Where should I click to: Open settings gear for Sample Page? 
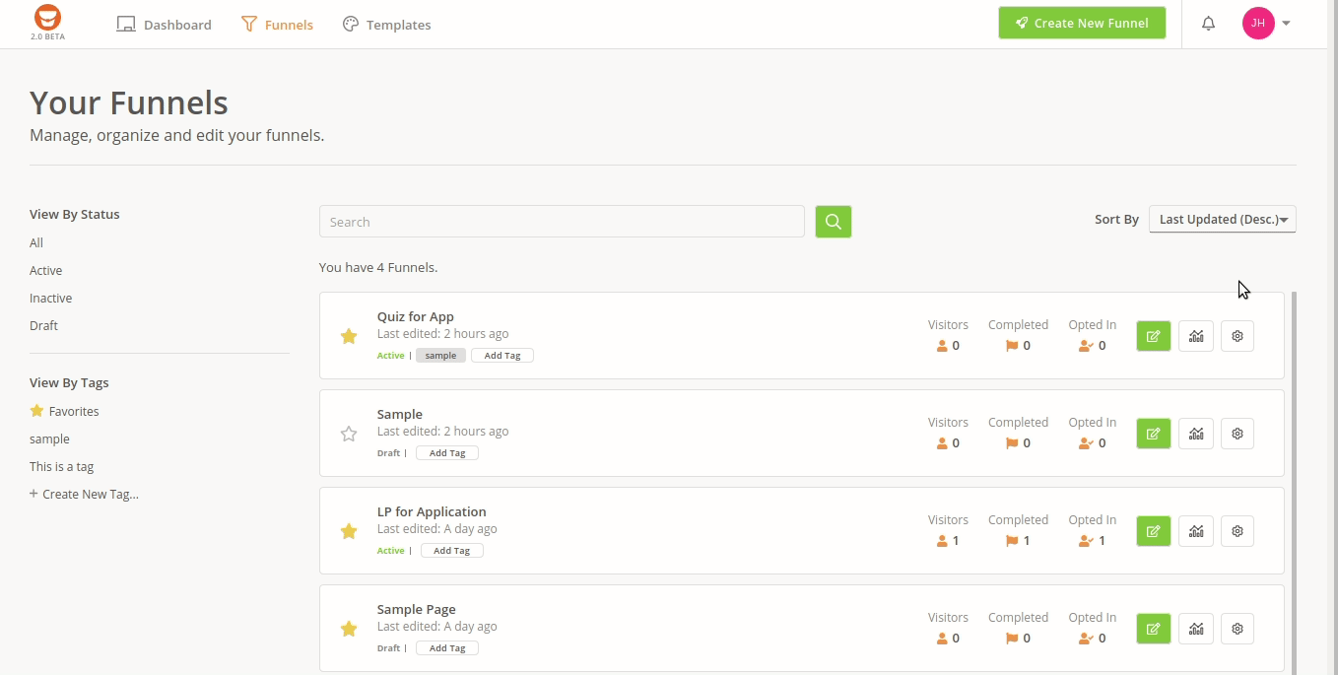[1238, 629]
